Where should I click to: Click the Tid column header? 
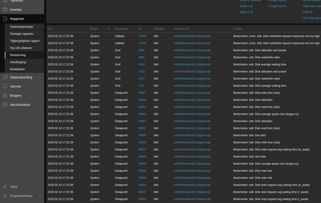coord(49,29)
